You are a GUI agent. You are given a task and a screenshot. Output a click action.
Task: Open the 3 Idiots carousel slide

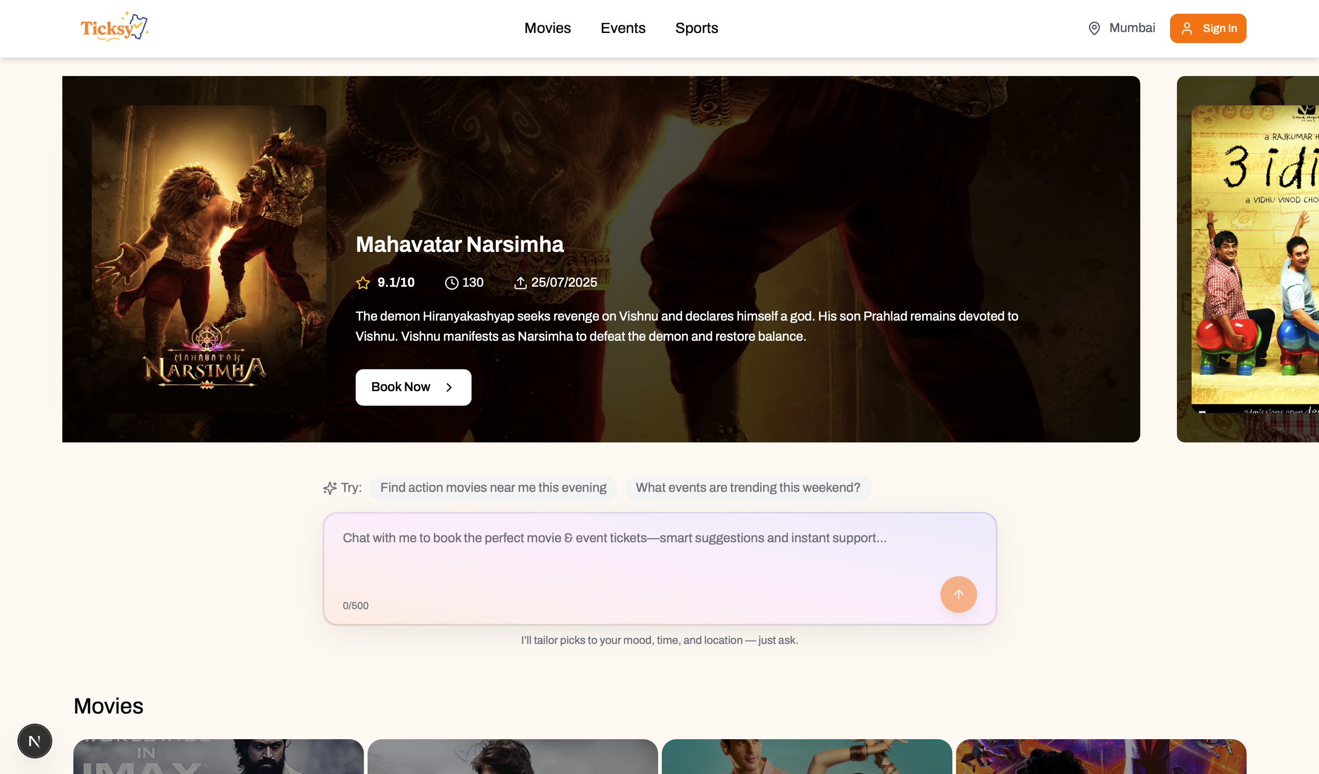(1248, 259)
